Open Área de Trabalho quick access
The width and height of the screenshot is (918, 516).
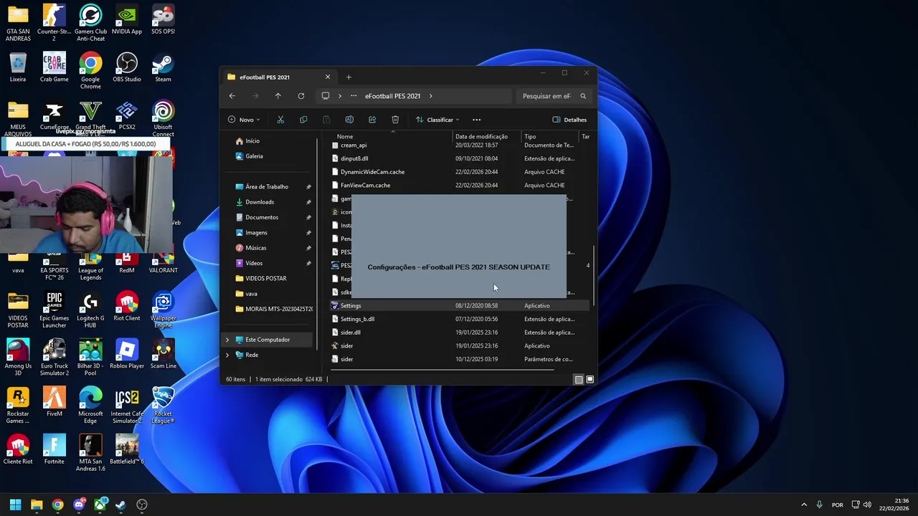coord(267,187)
